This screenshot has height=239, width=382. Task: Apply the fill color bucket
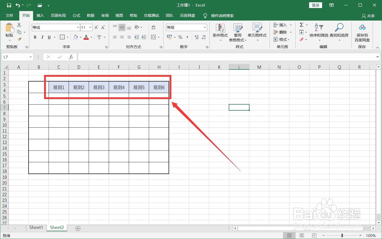pyautogui.click(x=76, y=37)
